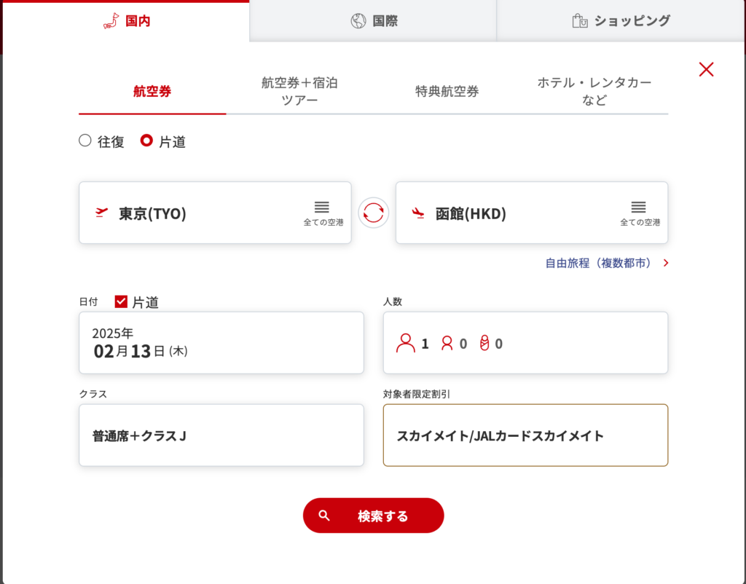The image size is (746, 584).
Task: Click the magnifier icon in search button
Action: [324, 516]
